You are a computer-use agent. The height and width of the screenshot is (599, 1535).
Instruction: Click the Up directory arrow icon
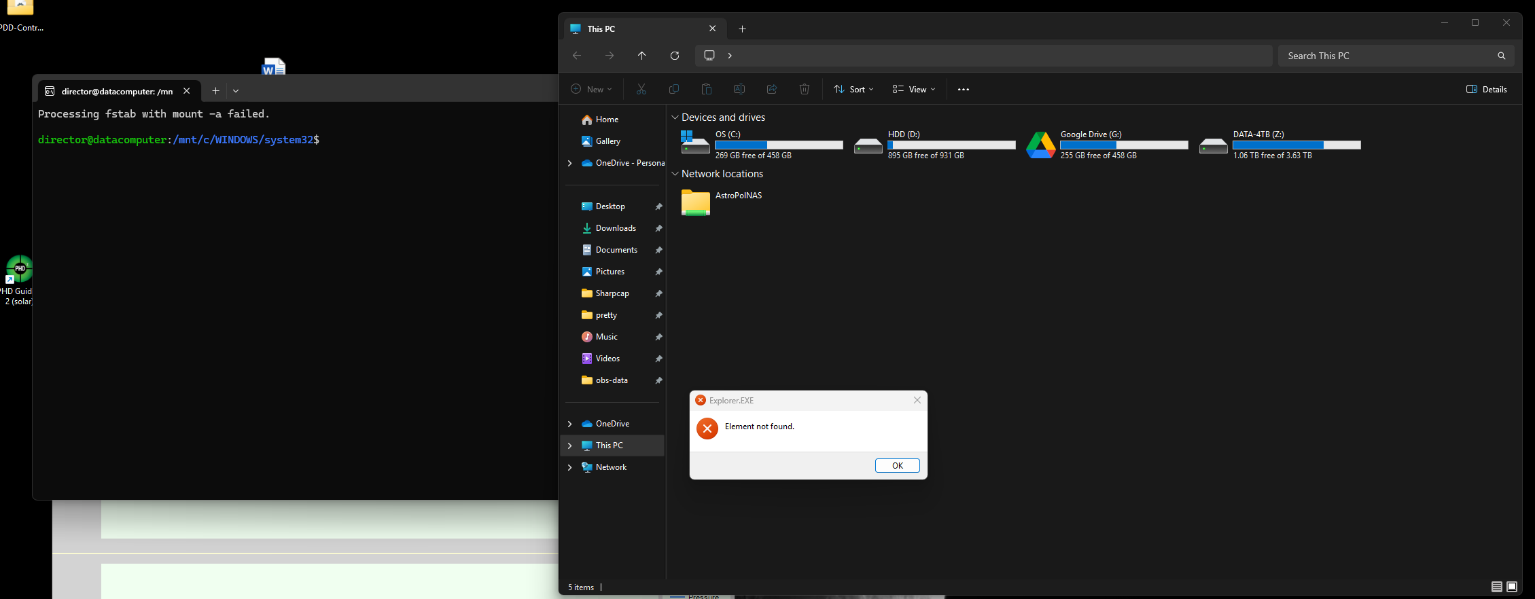641,56
